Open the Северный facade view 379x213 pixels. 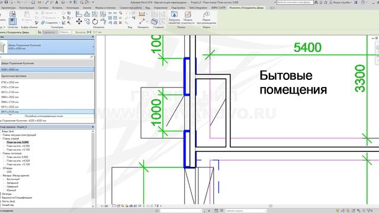click(12, 187)
